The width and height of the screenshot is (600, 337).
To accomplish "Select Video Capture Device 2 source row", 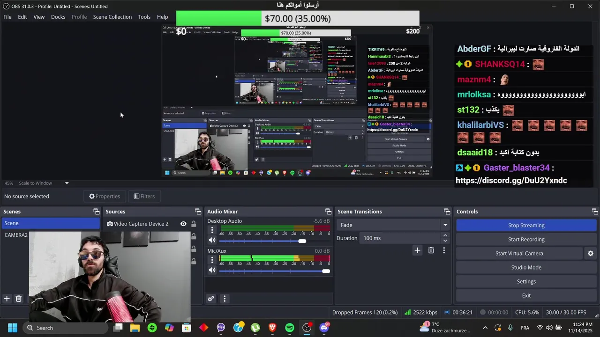I will click(141, 224).
